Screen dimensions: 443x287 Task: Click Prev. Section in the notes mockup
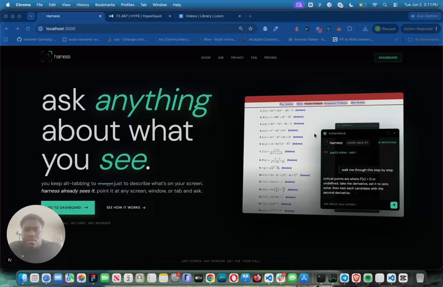[286, 104]
